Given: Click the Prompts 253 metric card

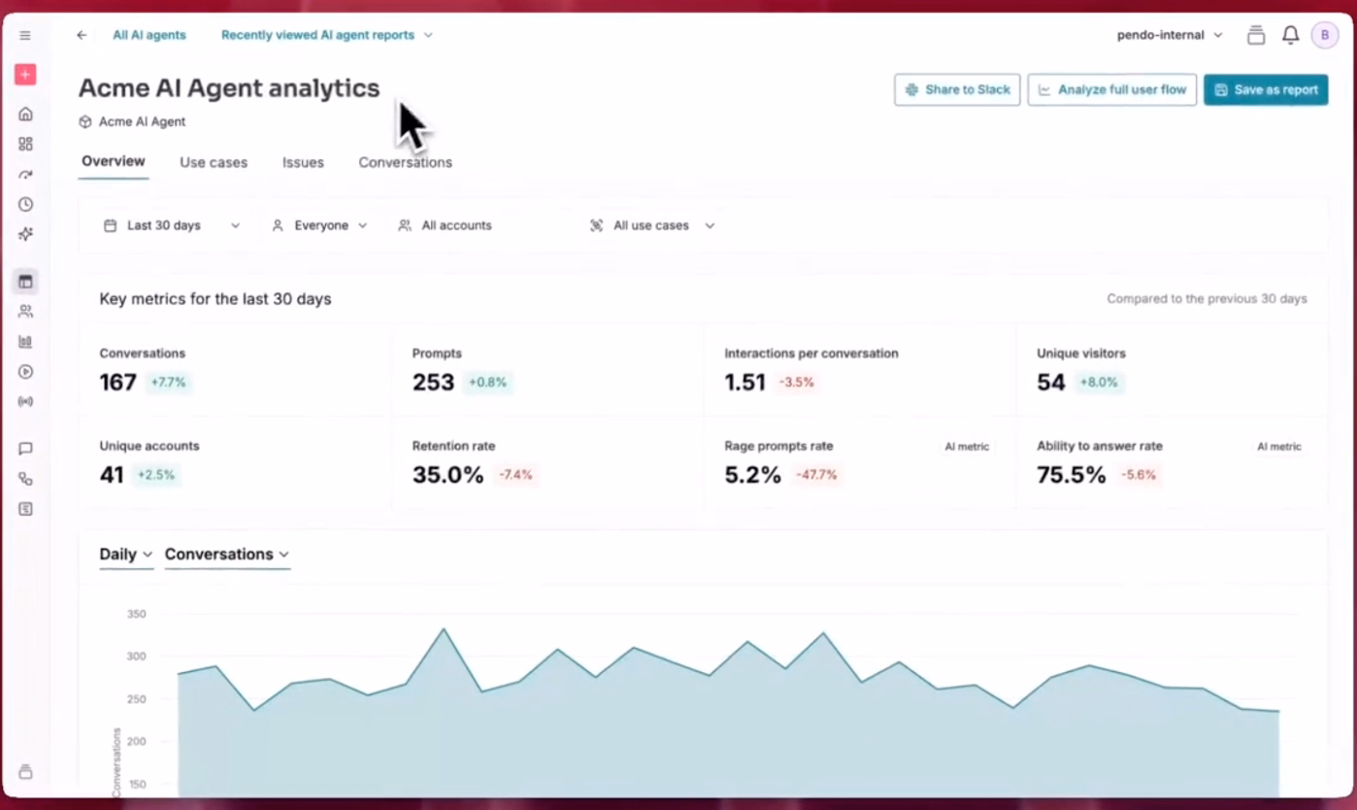Looking at the screenshot, I should tap(548, 370).
